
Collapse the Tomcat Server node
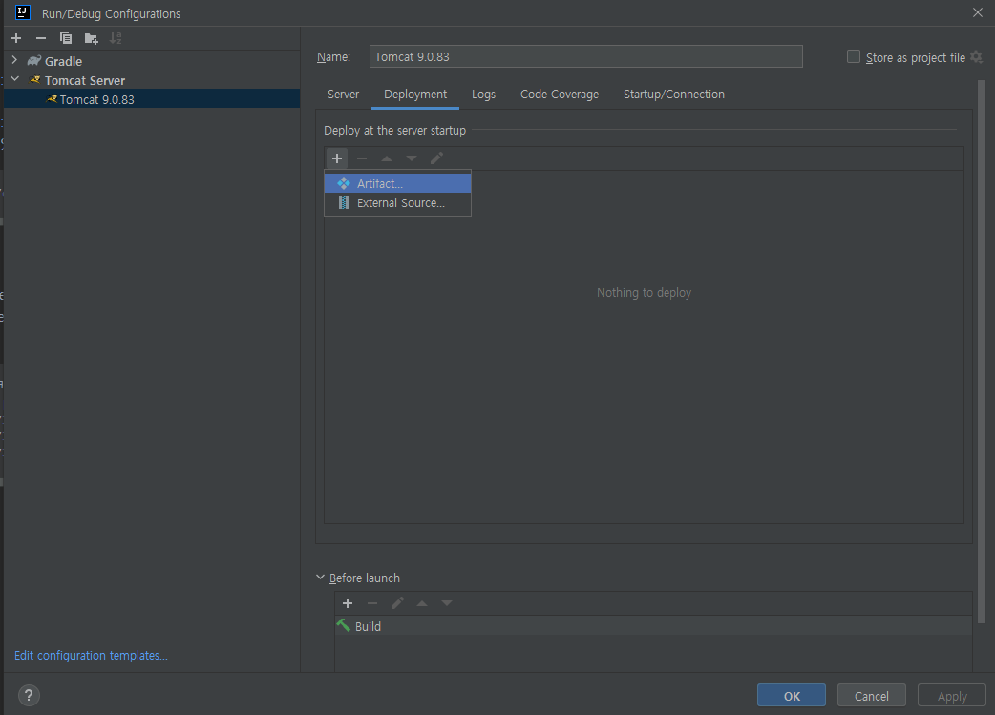[15, 79]
